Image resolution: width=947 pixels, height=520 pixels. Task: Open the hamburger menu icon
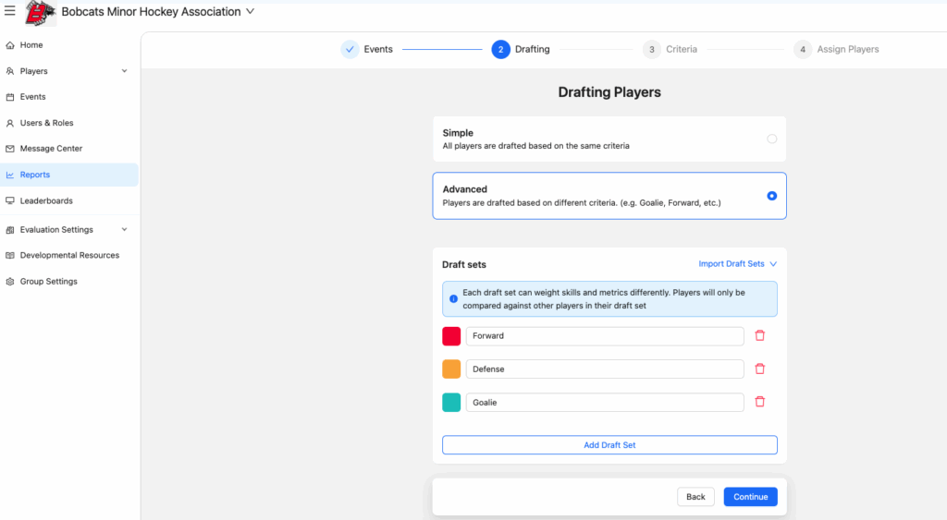pyautogui.click(x=10, y=12)
